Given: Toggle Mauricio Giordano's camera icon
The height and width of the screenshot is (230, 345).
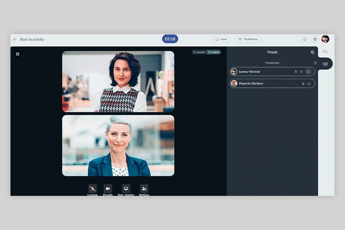Looking at the screenshot, I should click(309, 84).
